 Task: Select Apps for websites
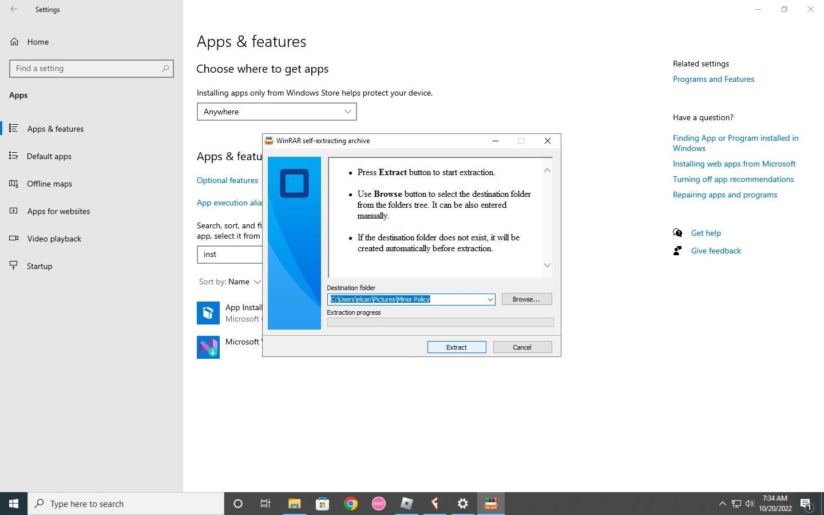click(58, 211)
